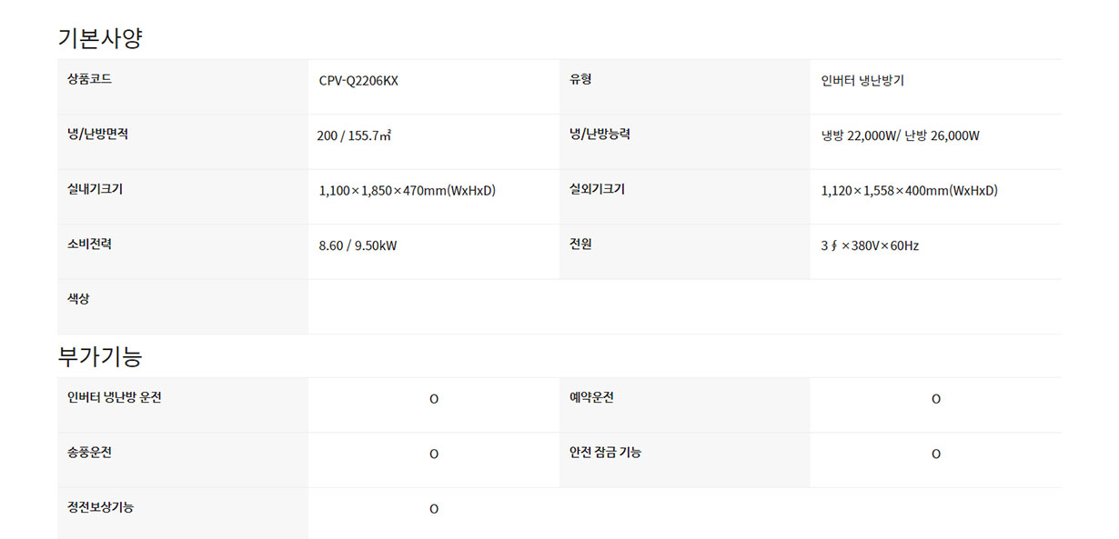Click the 냉/난방능력 label
Screen dimensions: 1119x539
600,135
